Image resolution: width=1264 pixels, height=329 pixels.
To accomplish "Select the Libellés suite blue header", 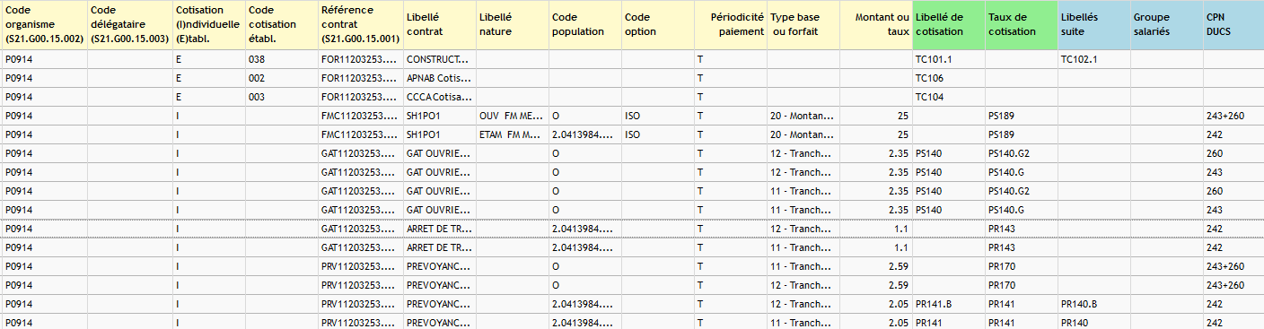I will (x=1093, y=25).
